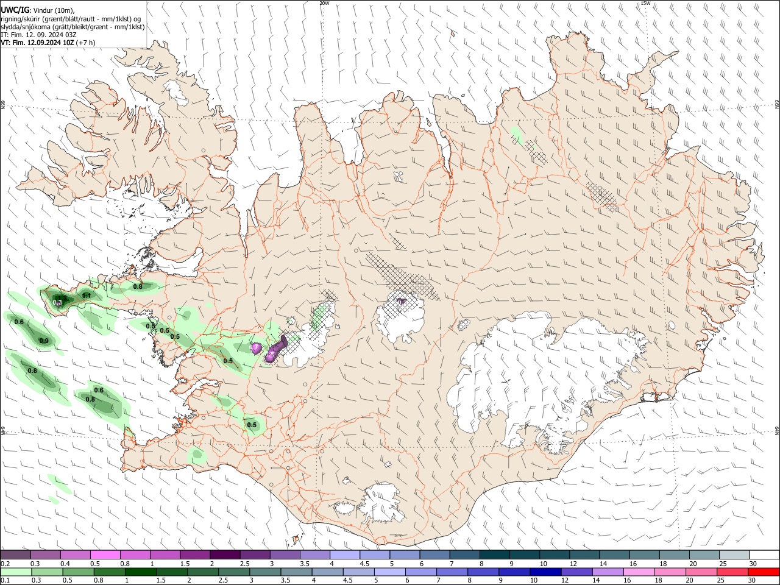Pick the top-row white swatch labeled 30
This screenshot has width=780, height=585.
tap(764, 555)
